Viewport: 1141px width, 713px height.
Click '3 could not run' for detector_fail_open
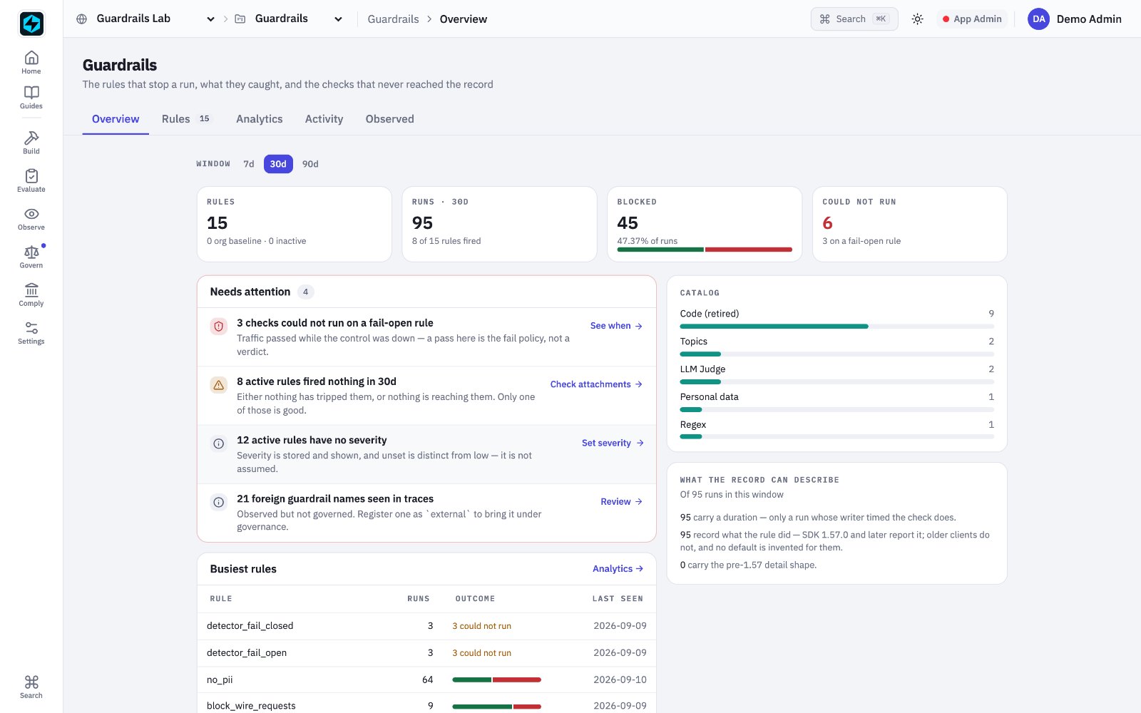(x=482, y=653)
